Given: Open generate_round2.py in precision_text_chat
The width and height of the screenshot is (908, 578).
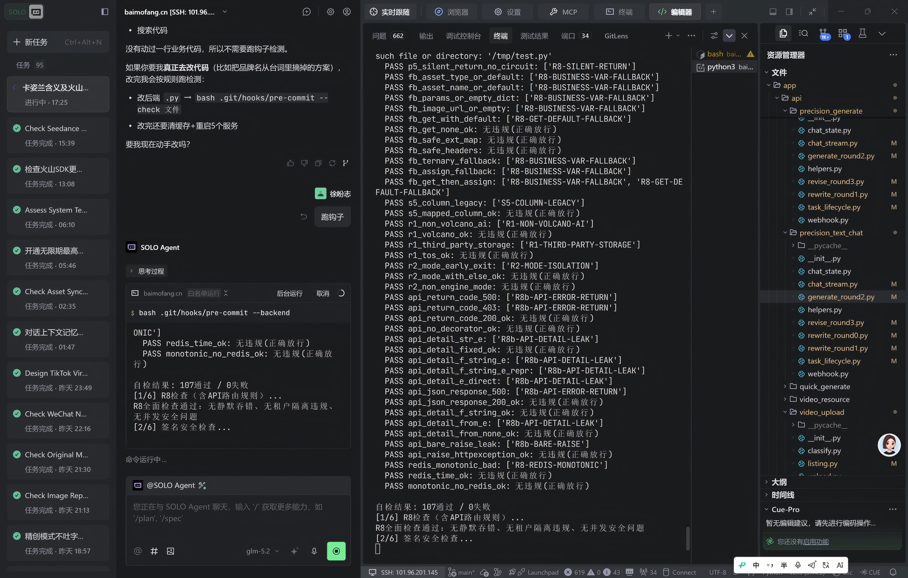Looking at the screenshot, I should [x=840, y=297].
